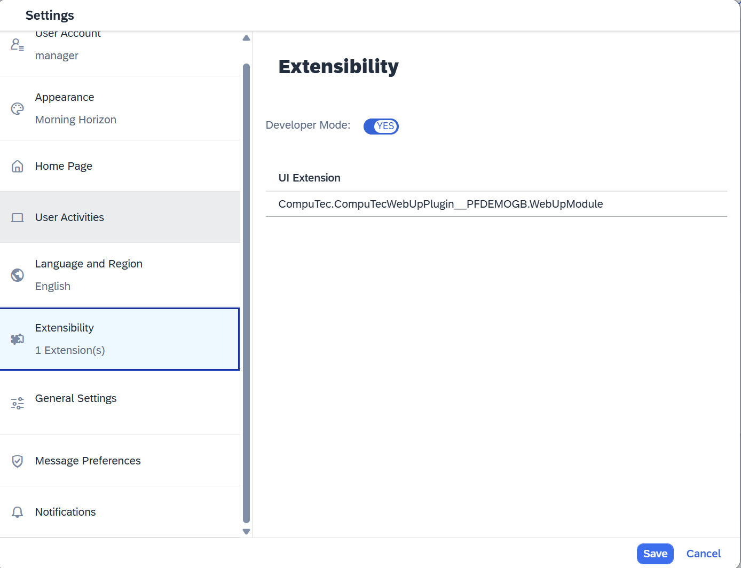
Task: Cancel the settings changes
Action: click(703, 554)
